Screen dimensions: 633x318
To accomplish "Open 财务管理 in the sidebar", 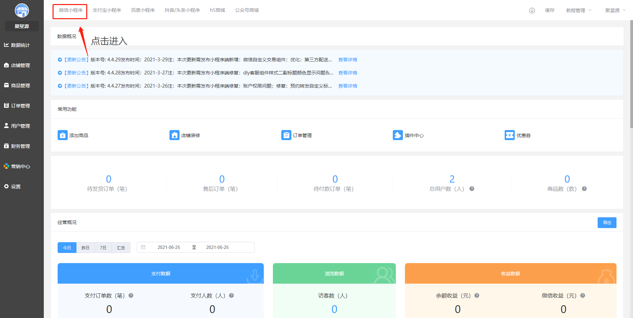I will coord(17,146).
